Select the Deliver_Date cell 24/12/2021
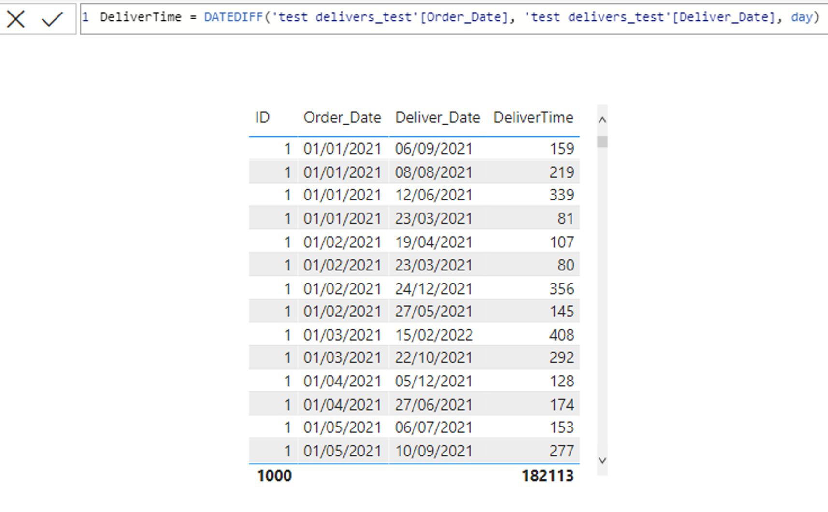Image resolution: width=828 pixels, height=512 pixels. coord(433,289)
